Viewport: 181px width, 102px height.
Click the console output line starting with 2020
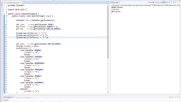(x=117, y=7)
